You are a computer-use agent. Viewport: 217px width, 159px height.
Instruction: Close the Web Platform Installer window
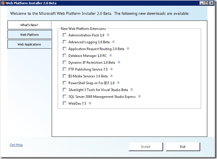click(211, 3)
